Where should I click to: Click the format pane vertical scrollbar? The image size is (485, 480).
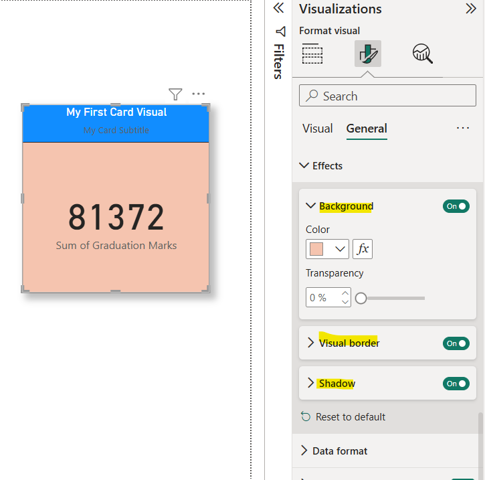pyautogui.click(x=480, y=446)
